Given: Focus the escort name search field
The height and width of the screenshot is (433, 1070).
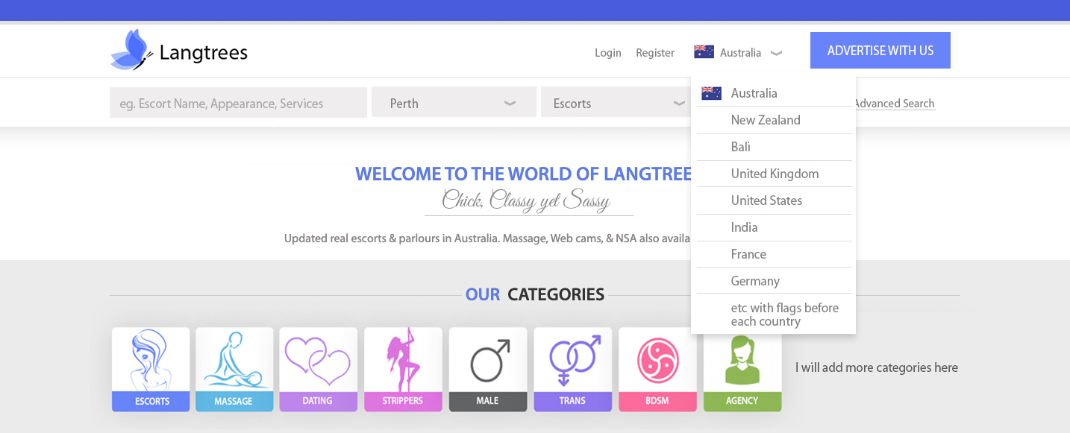Looking at the screenshot, I should [x=238, y=103].
